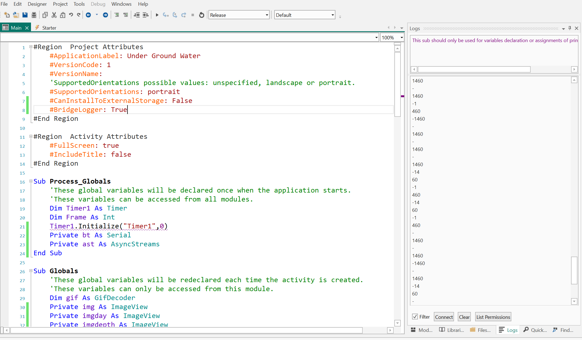The image size is (582, 340).
Task: Collapse the Project Attributes region
Action: coord(31,47)
